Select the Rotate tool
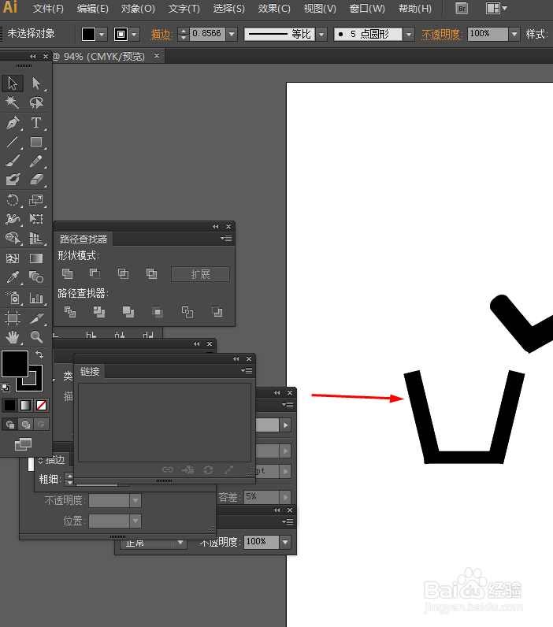Image resolution: width=553 pixels, height=627 pixels. coord(13,199)
